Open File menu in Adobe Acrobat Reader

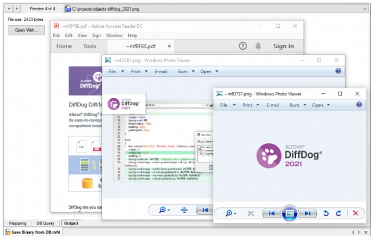point(57,35)
